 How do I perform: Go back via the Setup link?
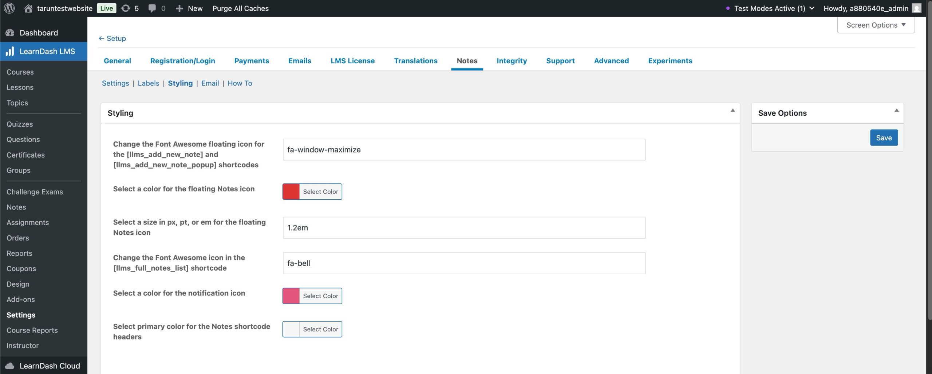(112, 38)
